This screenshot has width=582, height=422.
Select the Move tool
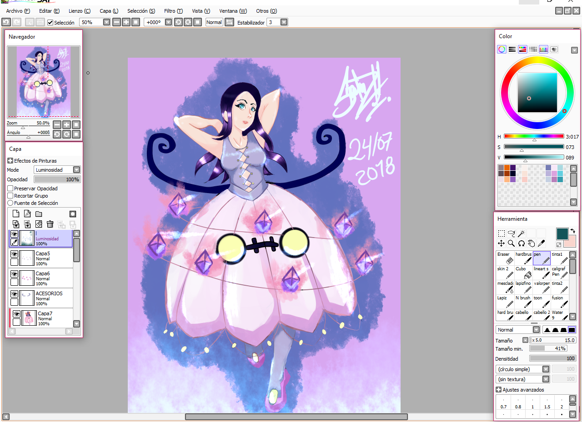point(501,243)
